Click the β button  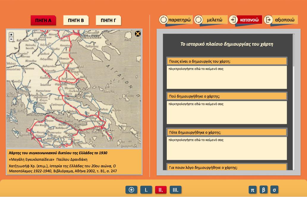264,190
